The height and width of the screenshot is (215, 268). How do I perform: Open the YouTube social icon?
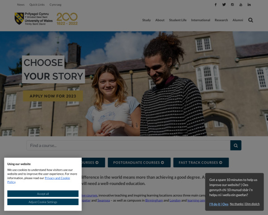[241, 4]
